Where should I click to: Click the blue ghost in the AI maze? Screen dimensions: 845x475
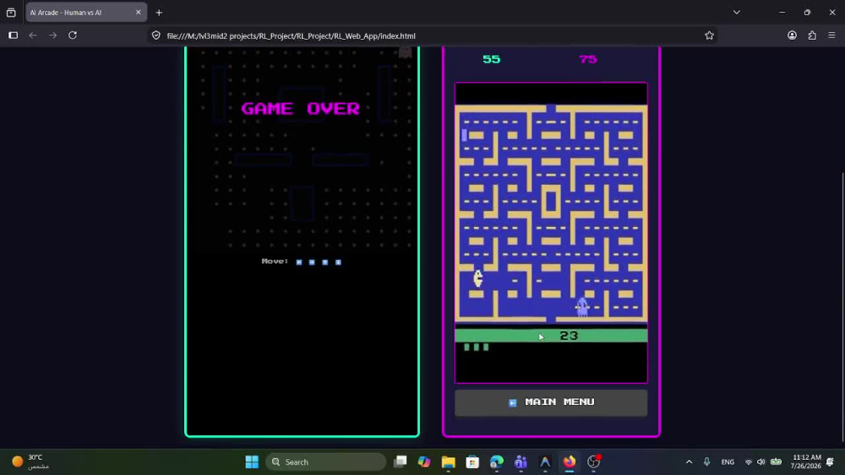point(582,306)
